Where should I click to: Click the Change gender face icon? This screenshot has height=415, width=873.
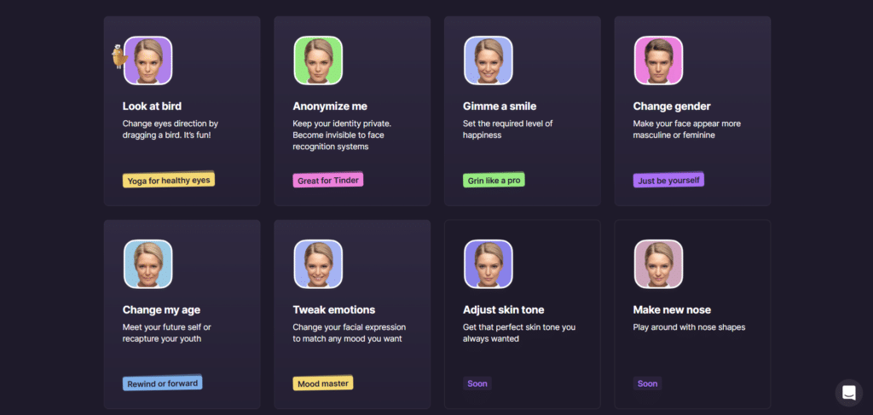pyautogui.click(x=658, y=61)
